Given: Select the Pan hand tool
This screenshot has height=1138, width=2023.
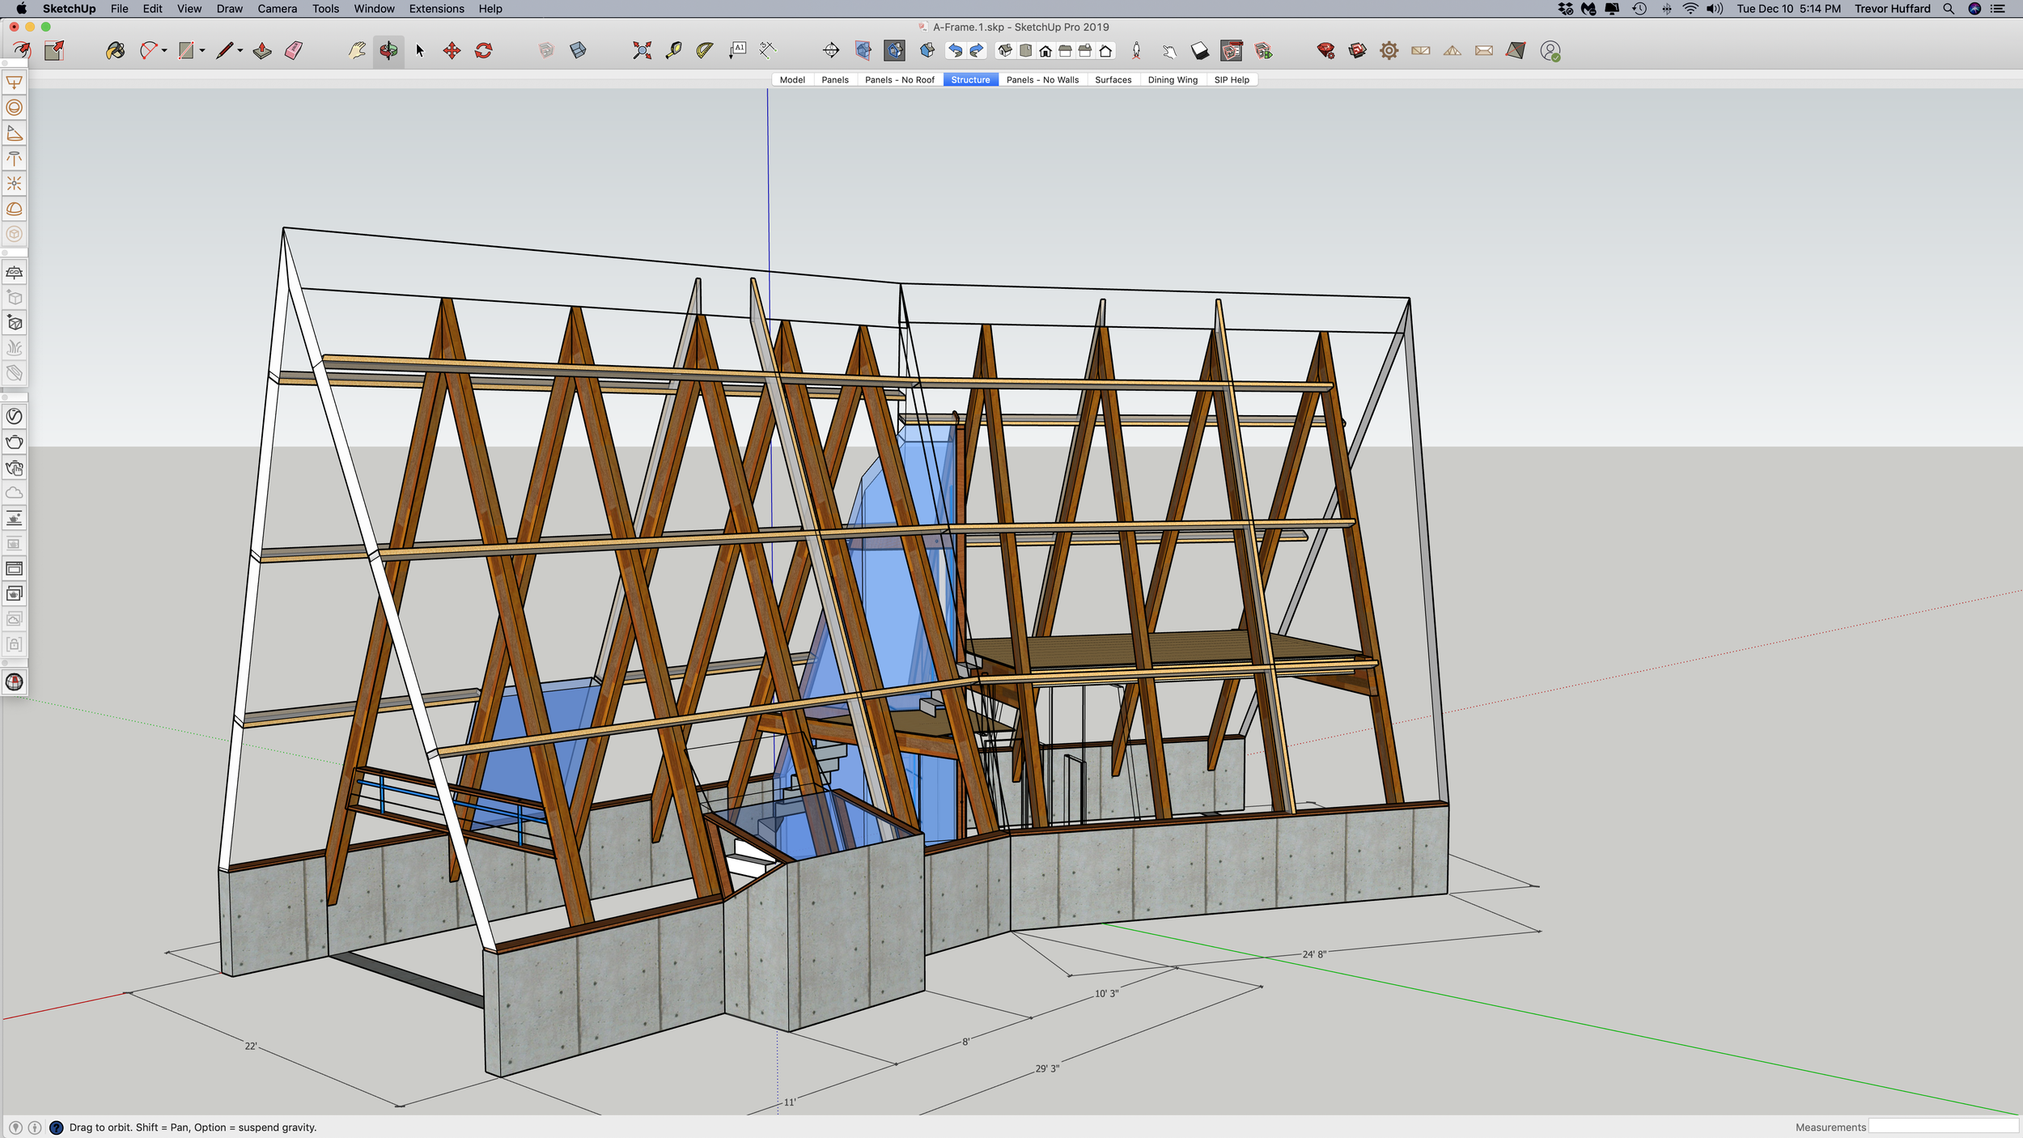Looking at the screenshot, I should [x=357, y=51].
